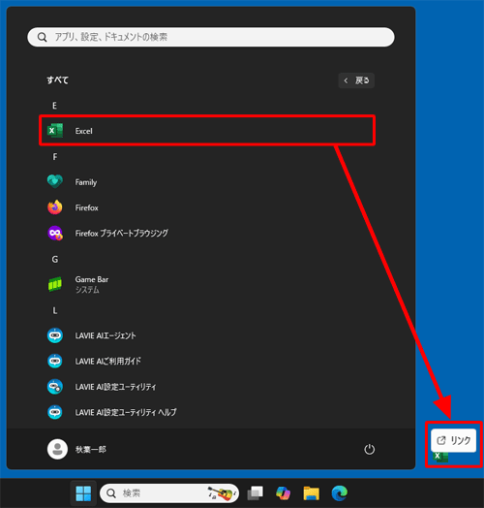The height and width of the screenshot is (508, 484).
Task: Launch Game Bar
Action: pos(207,284)
